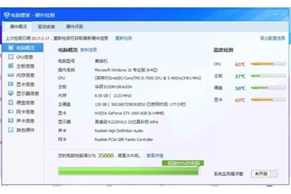This screenshot has height=194, width=291.
Task: Click the 导出配置信息 link
Action: coord(273,38)
